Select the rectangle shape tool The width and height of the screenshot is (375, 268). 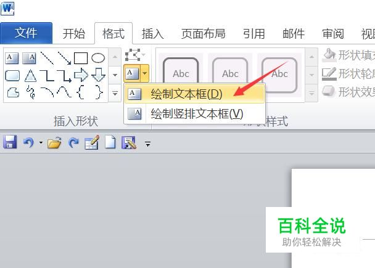pos(81,58)
